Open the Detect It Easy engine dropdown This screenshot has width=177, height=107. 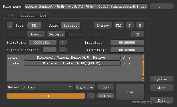coord(40,87)
